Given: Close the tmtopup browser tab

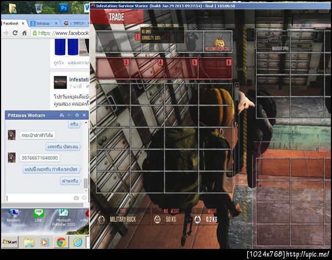Looking at the screenshot, I should pyautogui.click(x=56, y=23).
